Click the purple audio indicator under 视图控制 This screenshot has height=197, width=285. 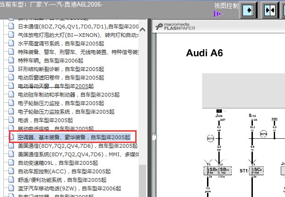218,14
